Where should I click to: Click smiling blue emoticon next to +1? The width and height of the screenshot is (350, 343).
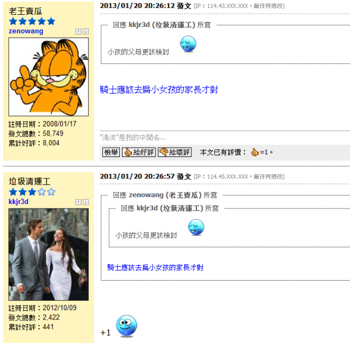coord(126,326)
